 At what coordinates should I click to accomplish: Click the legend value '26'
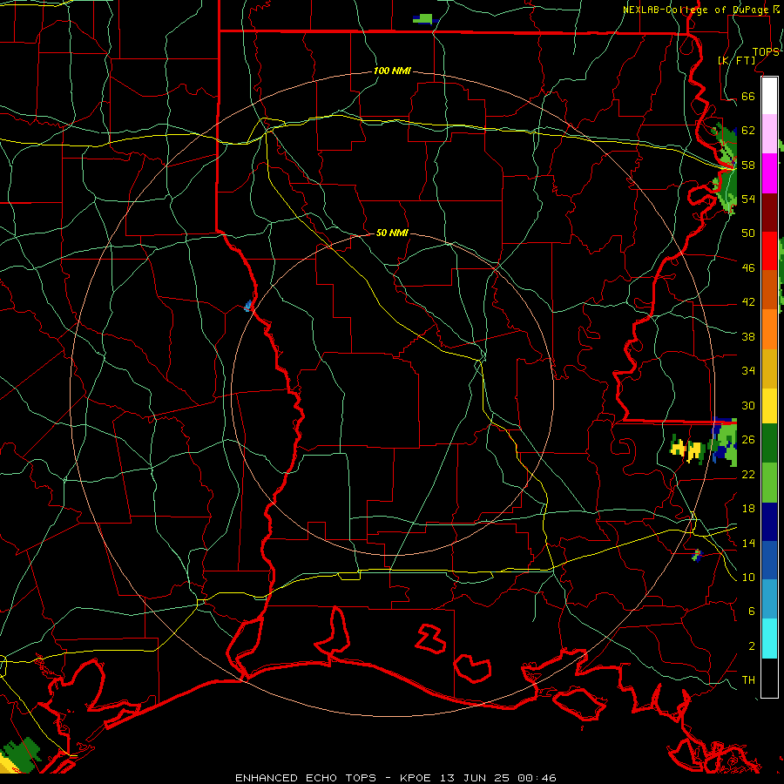[748, 440]
